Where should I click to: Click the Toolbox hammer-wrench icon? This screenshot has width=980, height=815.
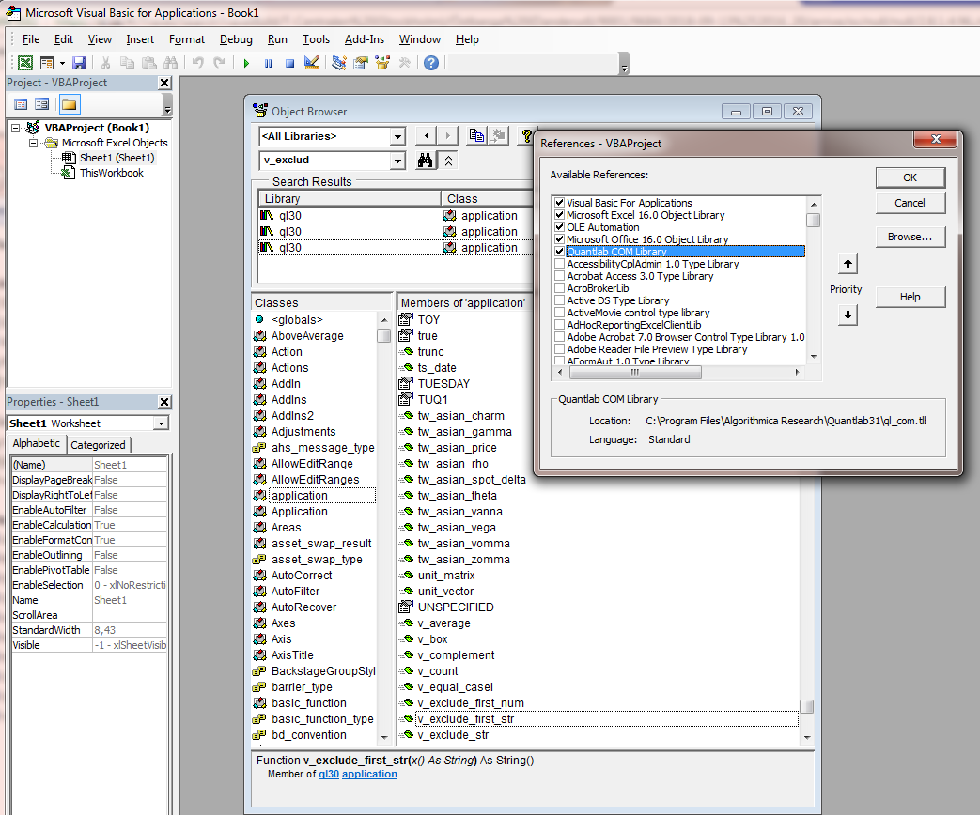[x=404, y=63]
